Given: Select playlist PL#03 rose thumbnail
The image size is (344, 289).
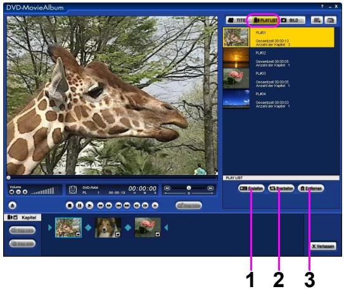Looking at the screenshot, I should click(x=236, y=79).
